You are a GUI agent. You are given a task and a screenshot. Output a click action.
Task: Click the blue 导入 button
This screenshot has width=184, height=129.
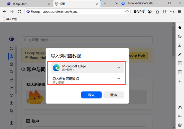click(x=91, y=95)
